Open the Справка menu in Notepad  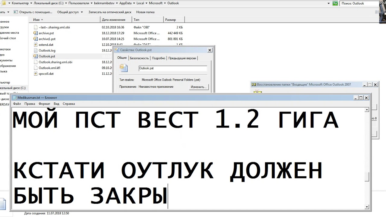69,104
